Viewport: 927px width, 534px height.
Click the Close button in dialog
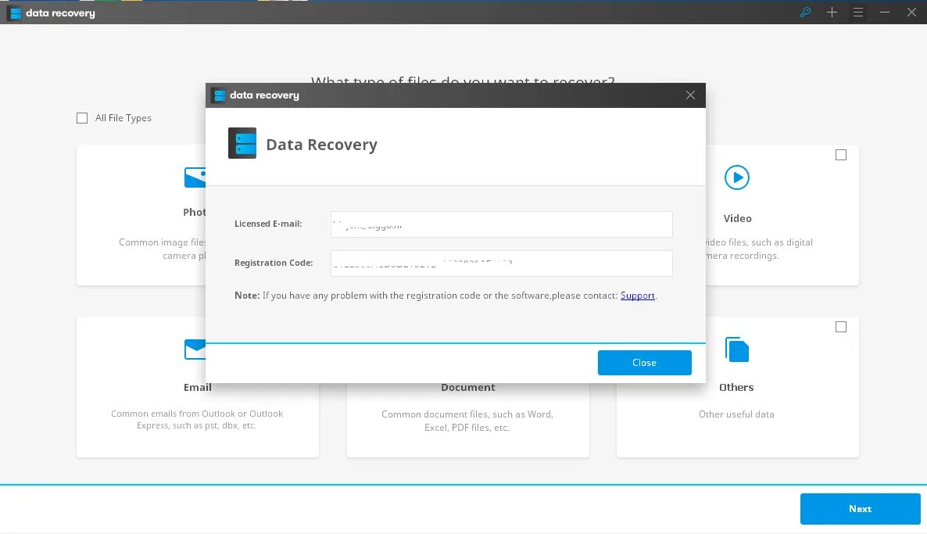(x=644, y=363)
